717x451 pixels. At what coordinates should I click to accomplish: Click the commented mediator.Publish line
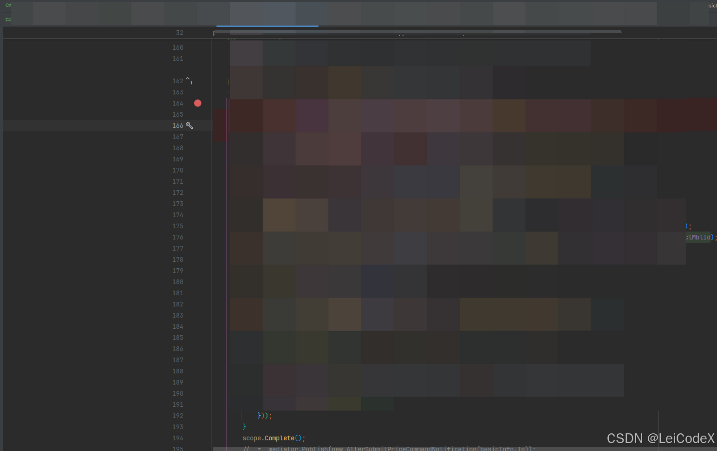coord(389,448)
